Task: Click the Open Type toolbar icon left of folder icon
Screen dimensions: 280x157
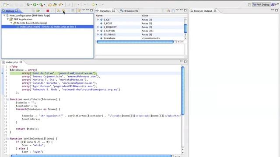Action: click(x=50, y=5)
